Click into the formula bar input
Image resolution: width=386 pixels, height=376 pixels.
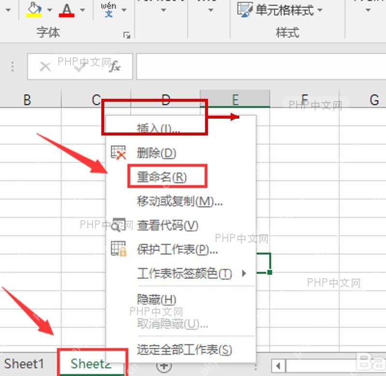click(x=261, y=67)
